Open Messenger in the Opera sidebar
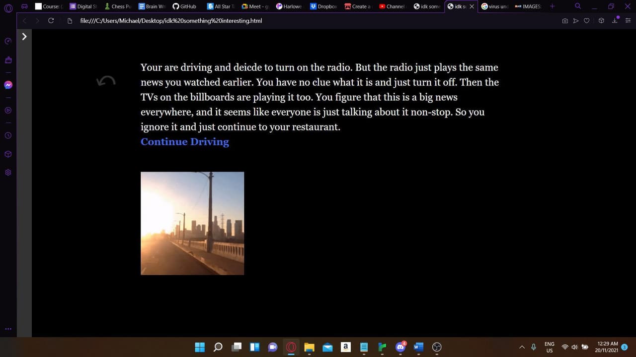 coord(8,85)
